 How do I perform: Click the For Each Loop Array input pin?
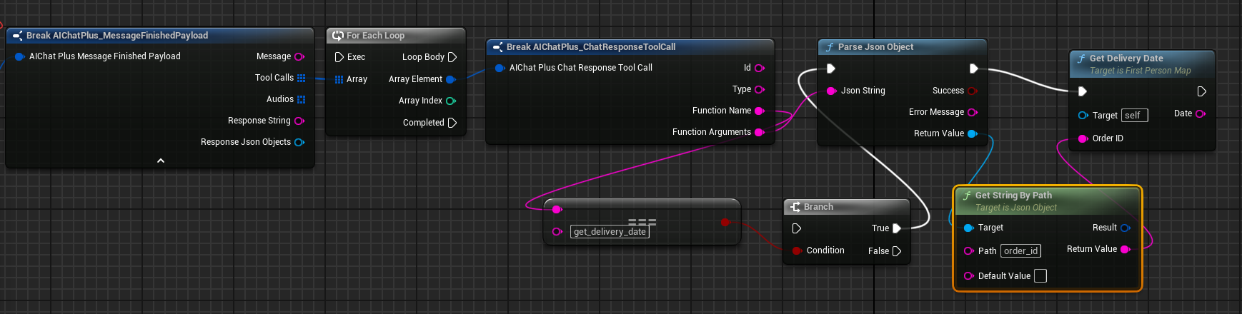[x=339, y=79]
